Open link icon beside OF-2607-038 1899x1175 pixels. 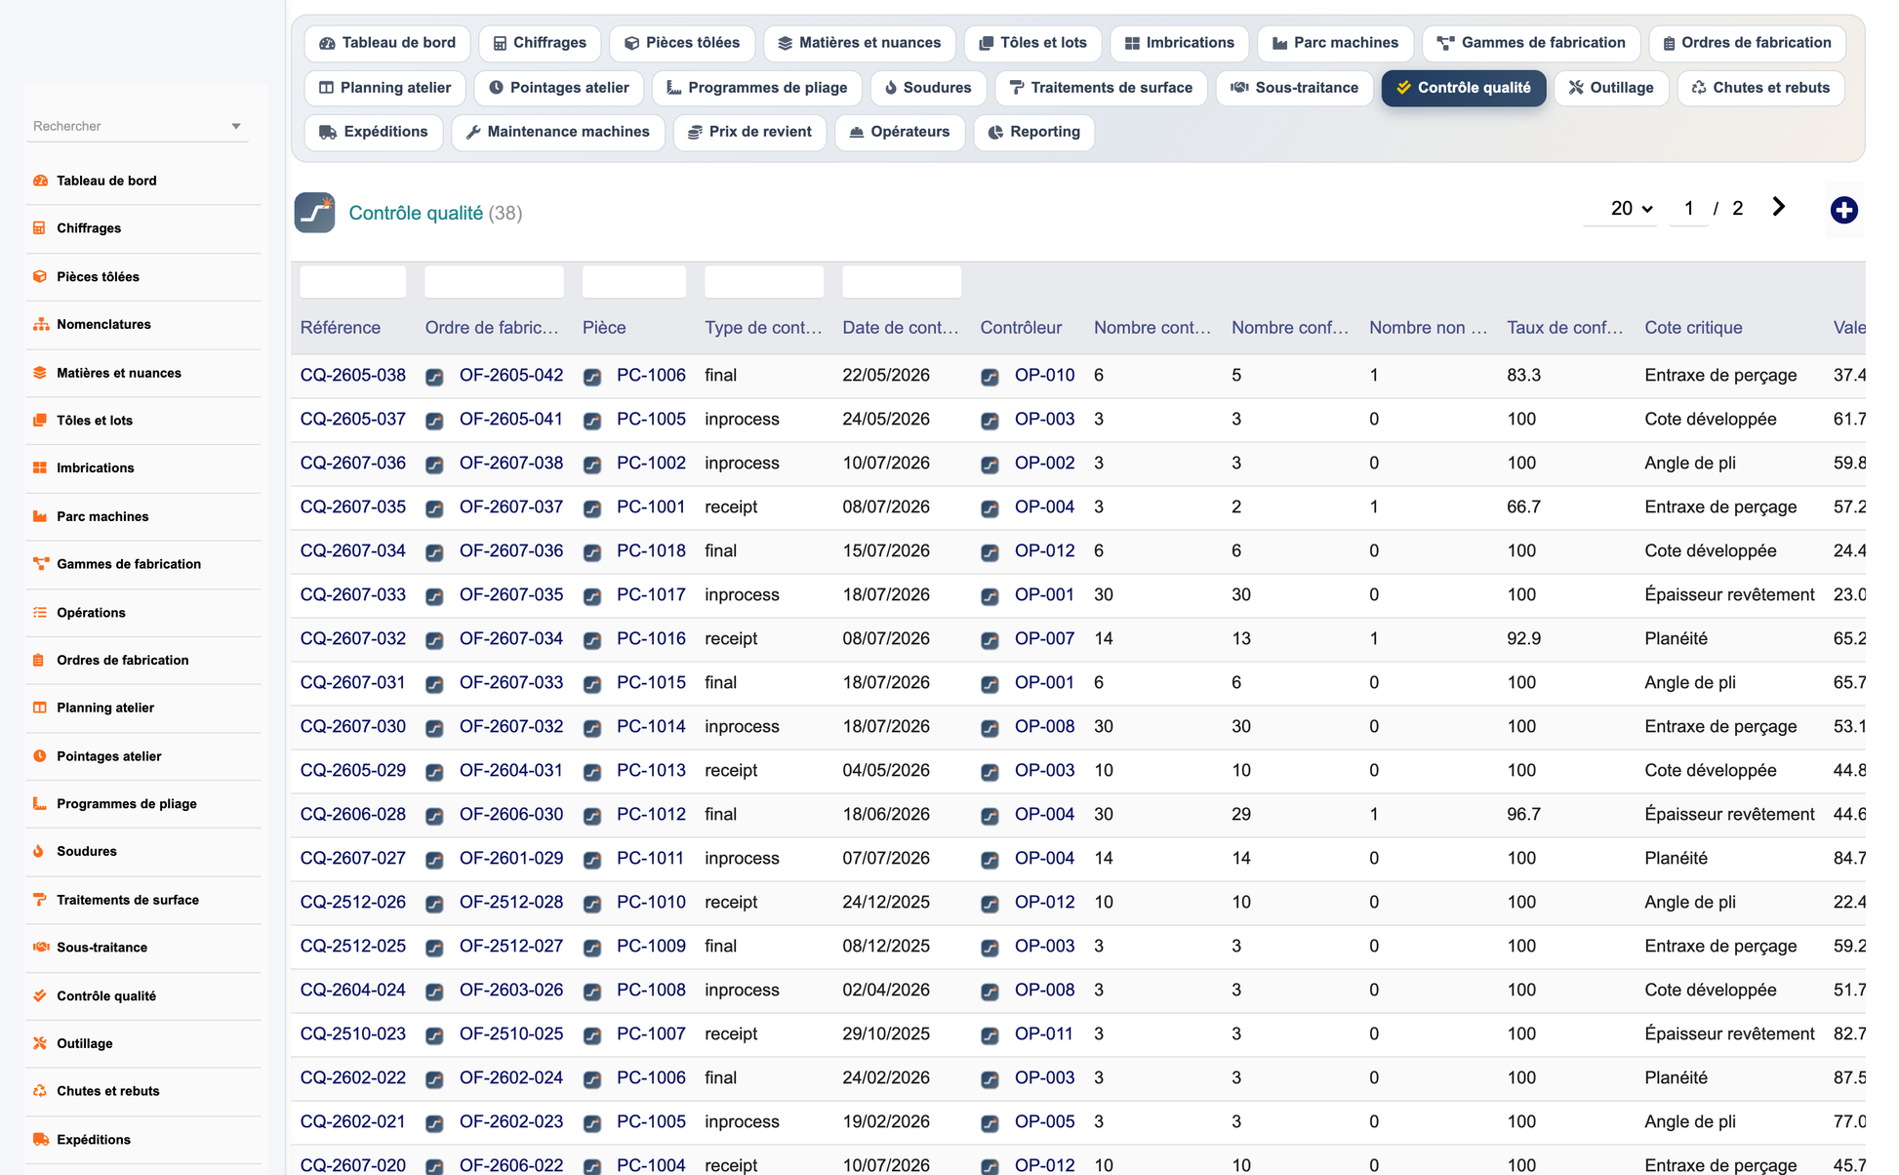click(435, 465)
